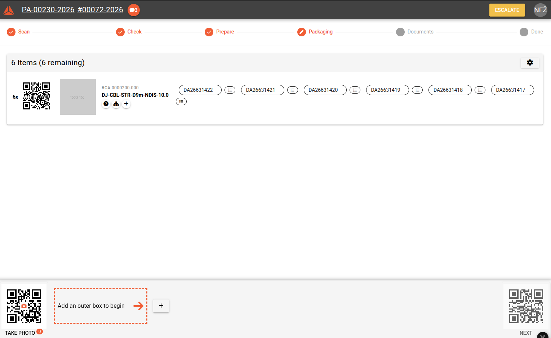Click the orange triangle app logo

pyautogui.click(x=9, y=10)
